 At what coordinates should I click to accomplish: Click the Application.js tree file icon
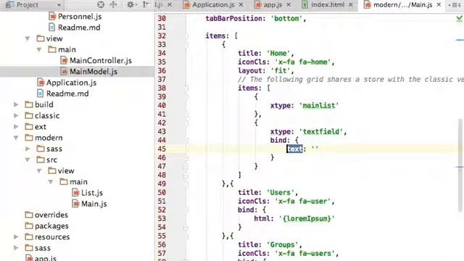pyautogui.click(x=41, y=82)
